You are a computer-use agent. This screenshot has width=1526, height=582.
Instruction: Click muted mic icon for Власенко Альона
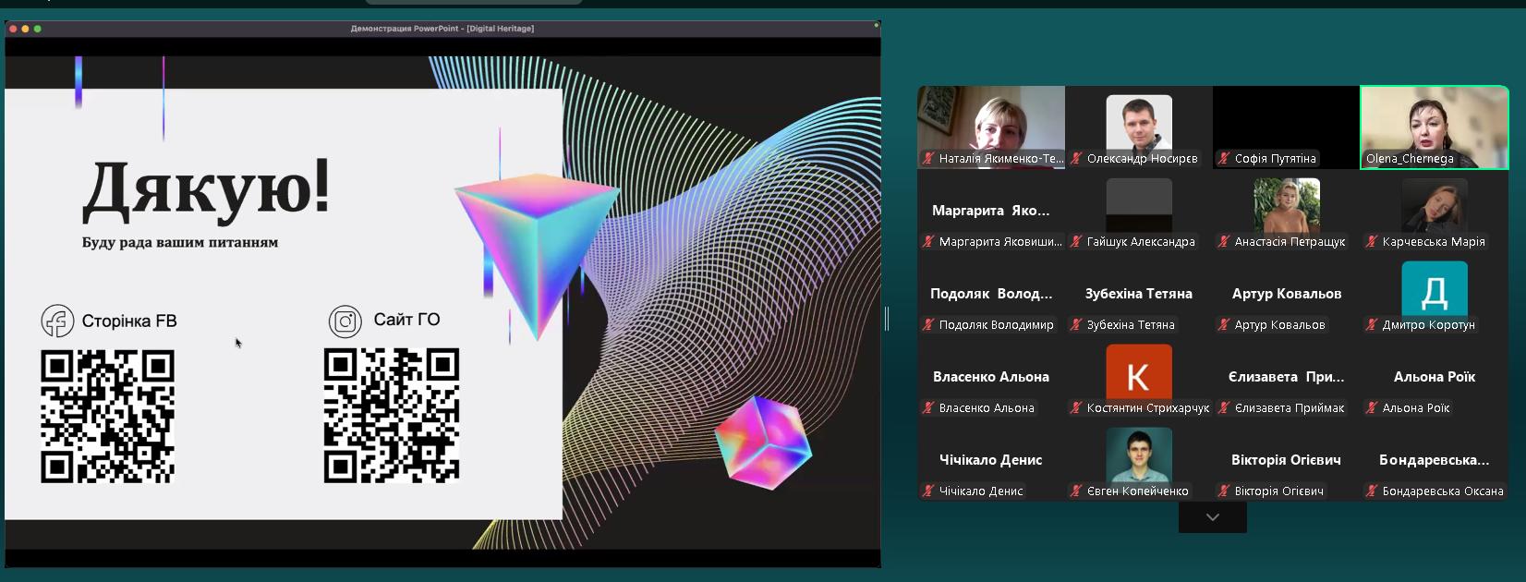coord(928,407)
